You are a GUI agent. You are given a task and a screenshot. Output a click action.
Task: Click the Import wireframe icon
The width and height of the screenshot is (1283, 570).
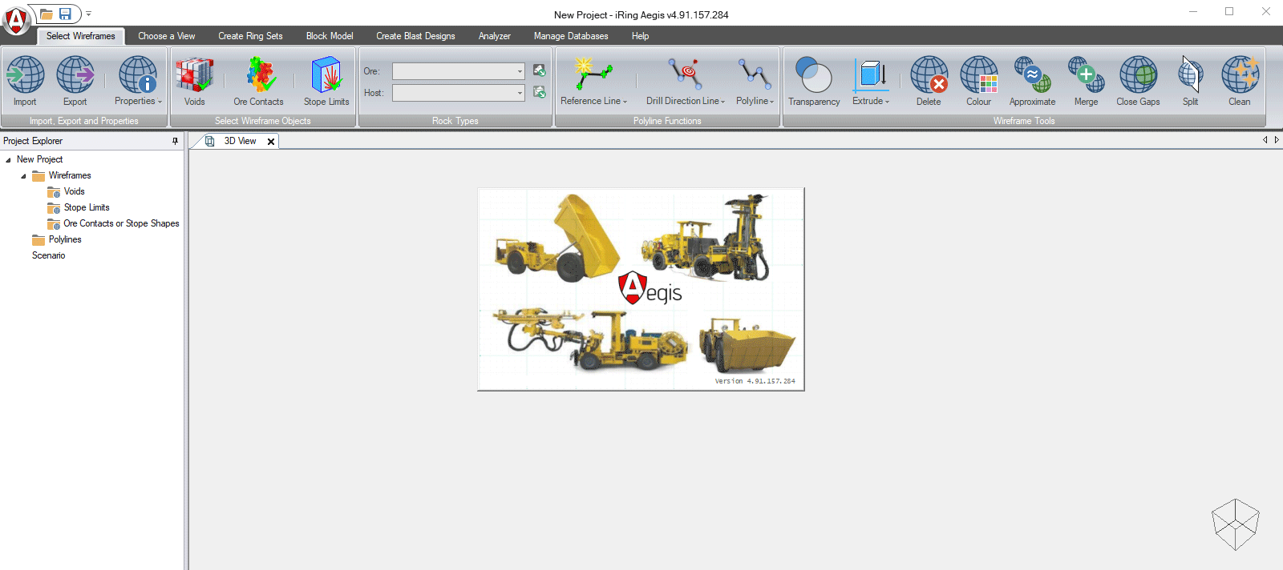click(x=25, y=75)
